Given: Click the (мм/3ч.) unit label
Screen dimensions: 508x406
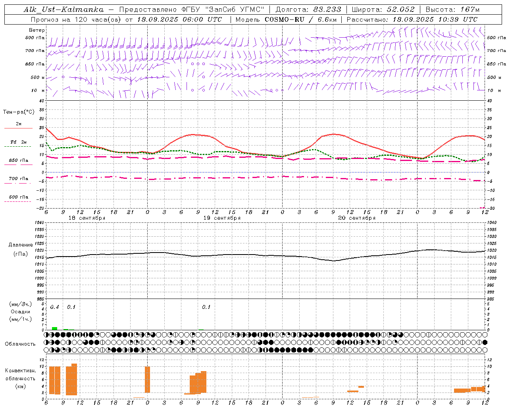Looking at the screenshot, I should [x=20, y=304].
